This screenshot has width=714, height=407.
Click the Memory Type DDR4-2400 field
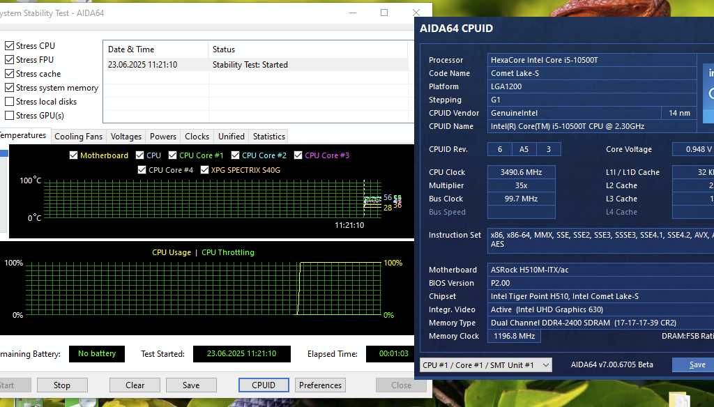[600, 323]
